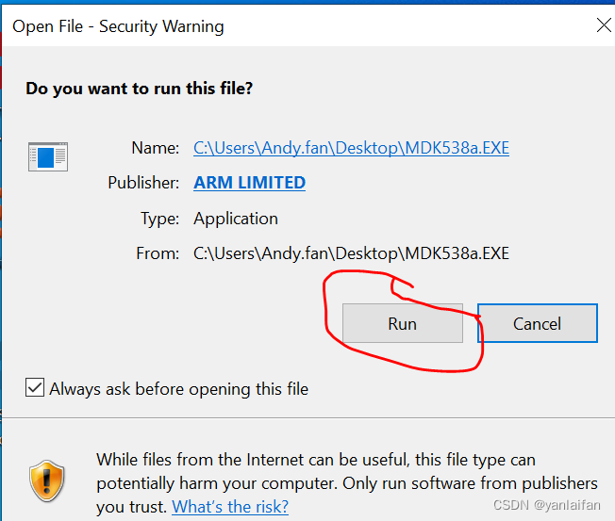Click the plain-text file path beside From
This screenshot has height=521, width=615.
point(351,253)
